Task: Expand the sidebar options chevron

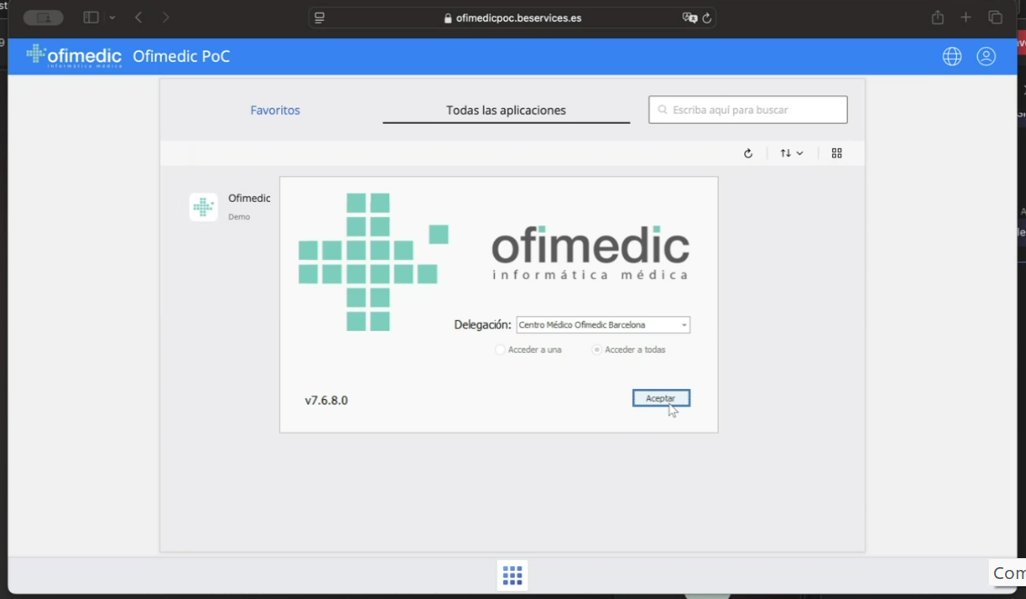Action: tap(112, 18)
